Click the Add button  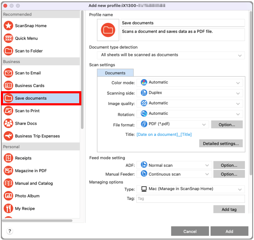tap(229, 231)
